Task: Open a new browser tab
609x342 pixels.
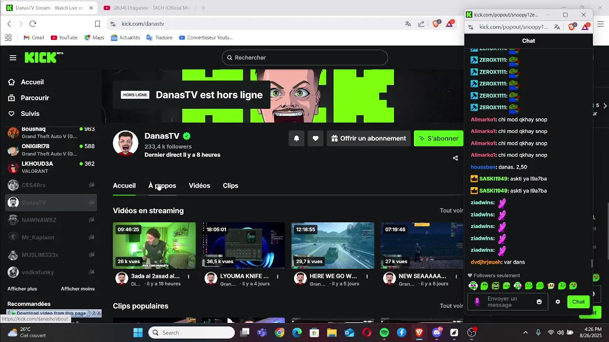Action: 204,8
